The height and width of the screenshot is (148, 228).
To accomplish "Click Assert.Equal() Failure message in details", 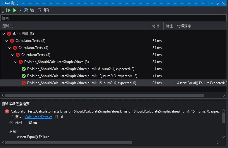I will (x=33, y=137).
